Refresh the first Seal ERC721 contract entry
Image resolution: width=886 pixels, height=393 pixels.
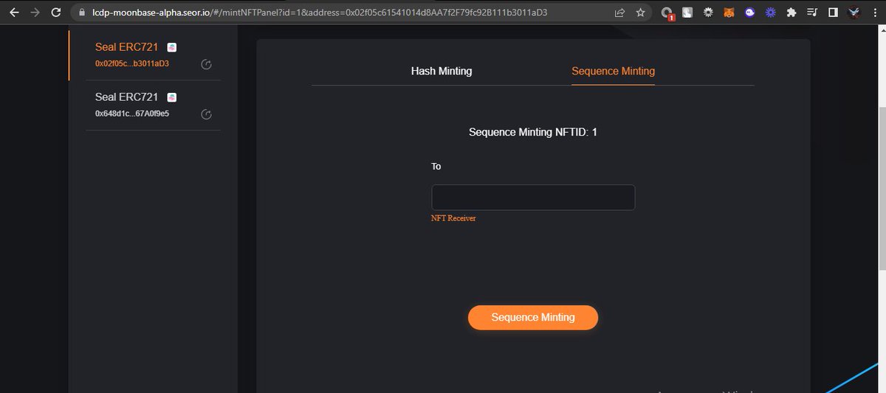click(x=207, y=64)
